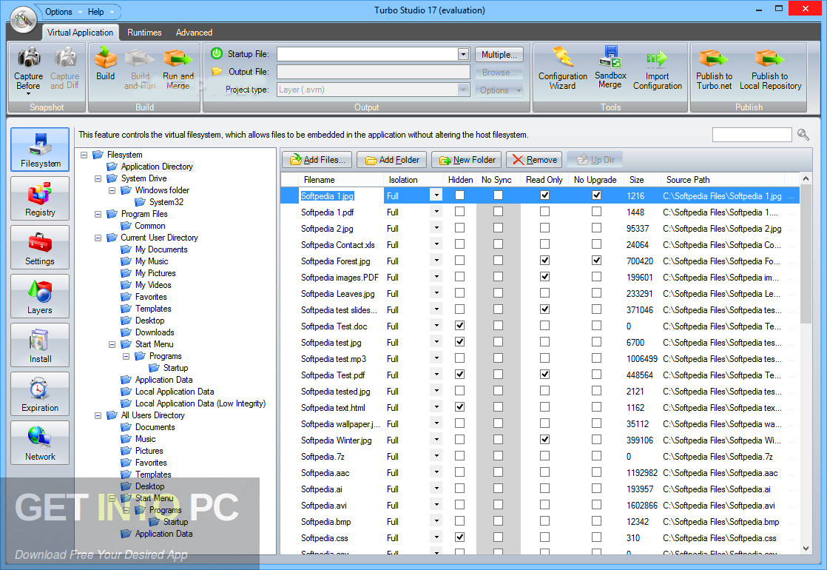Select the Softpedia Leaves.jpg row
This screenshot has width=827, height=570.
pos(539,293)
